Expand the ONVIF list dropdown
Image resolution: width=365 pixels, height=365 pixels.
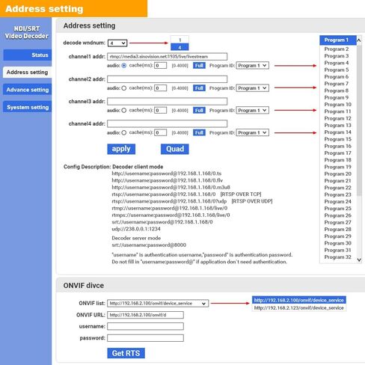[158, 304]
